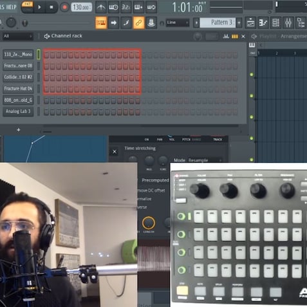Viewport: 307px width, 307px height.
Task: Click the stamp-shaped icon right of the chain
Action: tap(151, 23)
